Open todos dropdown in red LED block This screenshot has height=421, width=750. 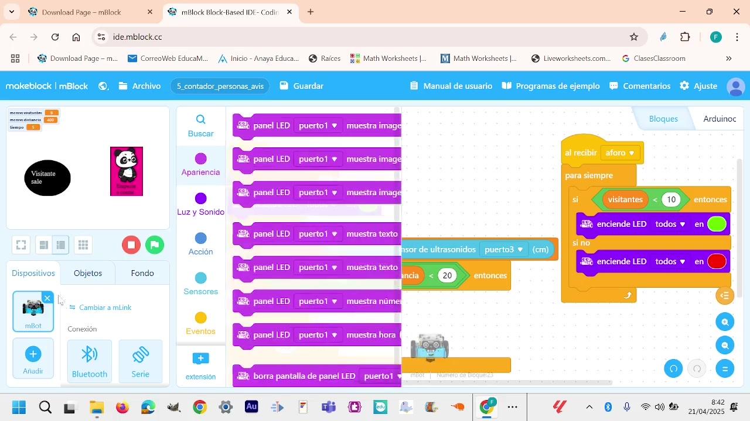(x=670, y=261)
